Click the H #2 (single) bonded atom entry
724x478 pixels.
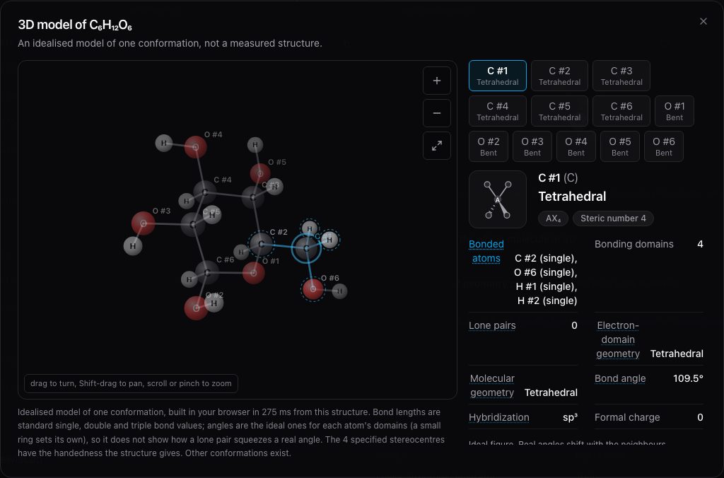tap(547, 301)
